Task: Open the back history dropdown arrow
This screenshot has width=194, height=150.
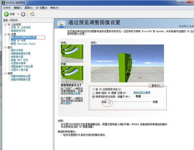Action: [18, 14]
